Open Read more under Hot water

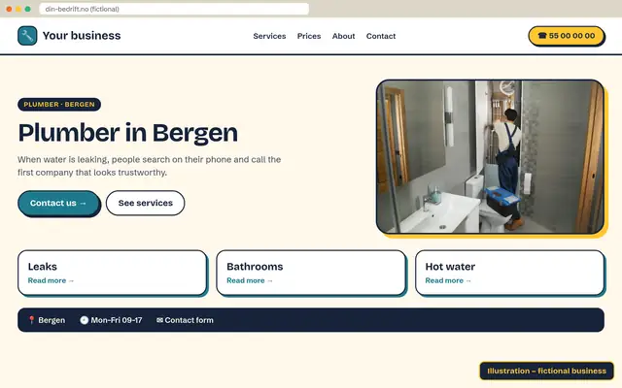point(448,280)
